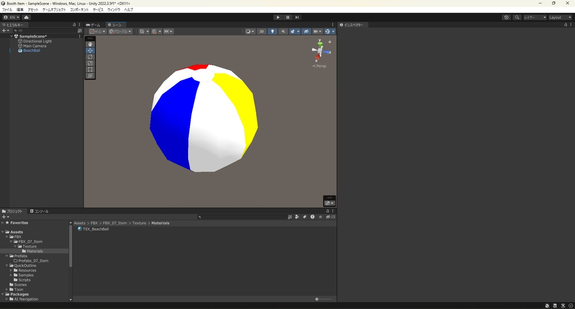Viewport: 575px width, 309px height.
Task: Open the cloud services button
Action: pyautogui.click(x=26, y=17)
